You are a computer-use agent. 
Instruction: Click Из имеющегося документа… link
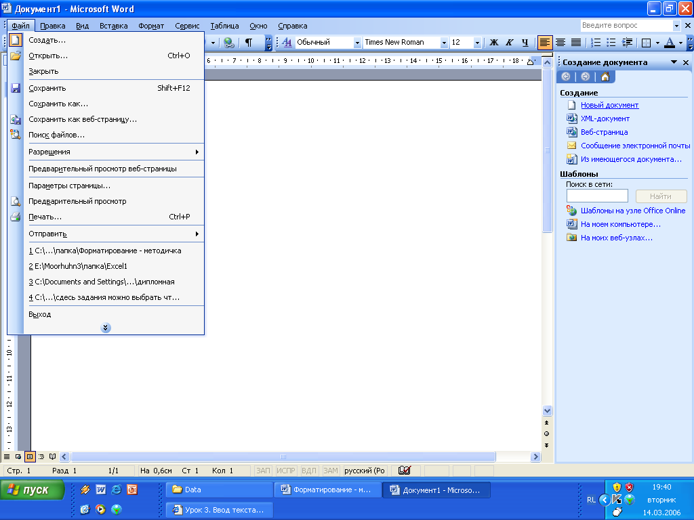point(631,159)
